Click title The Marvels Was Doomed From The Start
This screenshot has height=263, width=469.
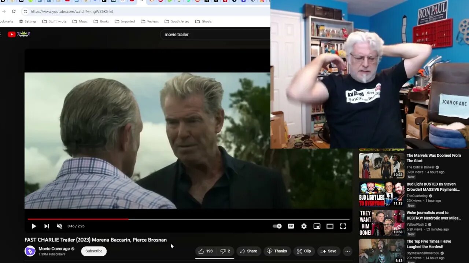pos(433,158)
